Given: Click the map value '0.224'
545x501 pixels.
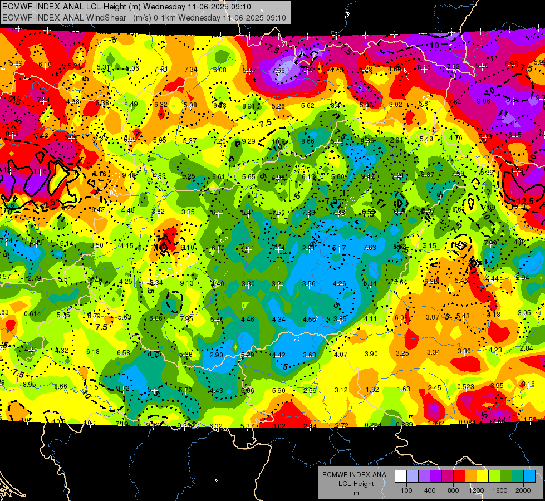Looking at the screenshot, I should pyautogui.click(x=374, y=425).
